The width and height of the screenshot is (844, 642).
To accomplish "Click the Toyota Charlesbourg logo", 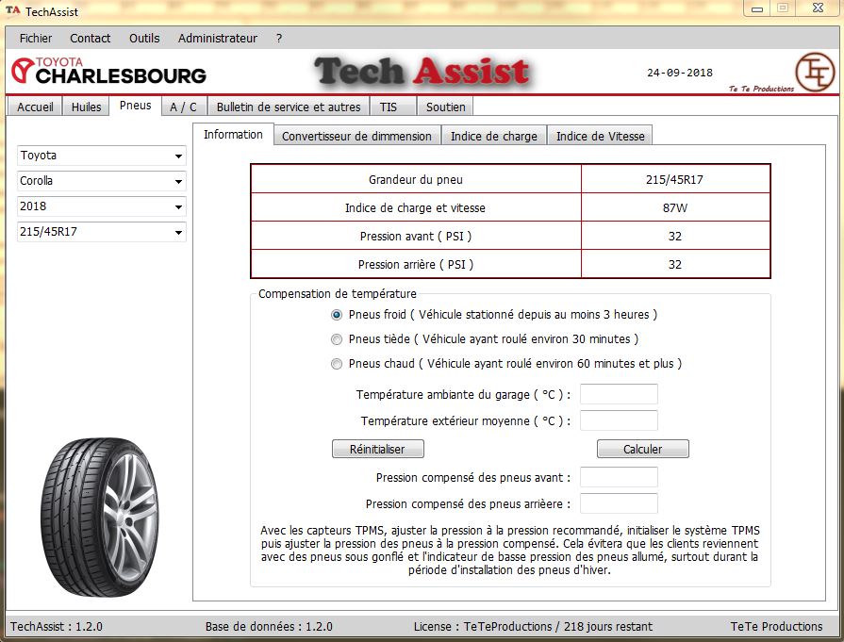I will pos(108,71).
